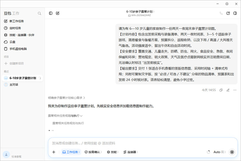Click the indented 露营相关任务规划与执行 sub-step text
The image size is (241, 161).
tap(68, 123)
